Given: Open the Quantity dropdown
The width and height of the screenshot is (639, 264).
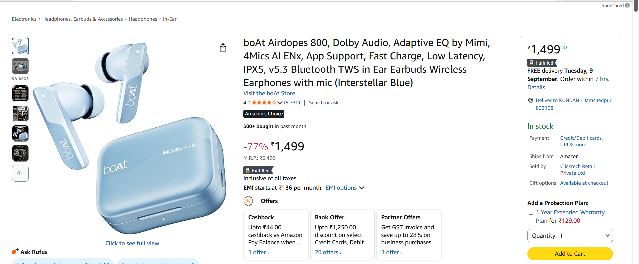Looking at the screenshot, I should tap(570, 236).
